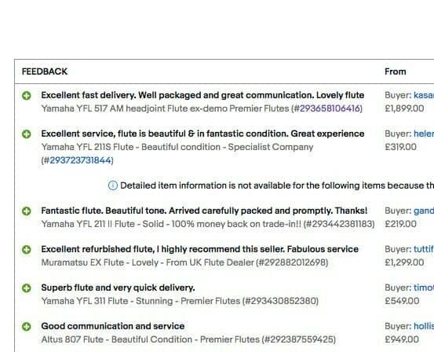Click the positive icon beside 'Superb flute and very quick delivery'
The width and height of the screenshot is (434, 352).
(27, 288)
